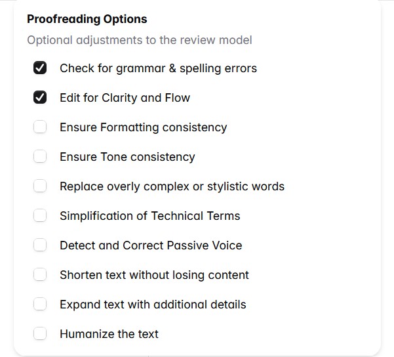This screenshot has width=394, height=357.
Task: Disable the Edit for Clarity and Flow checkbox
Action: [40, 98]
